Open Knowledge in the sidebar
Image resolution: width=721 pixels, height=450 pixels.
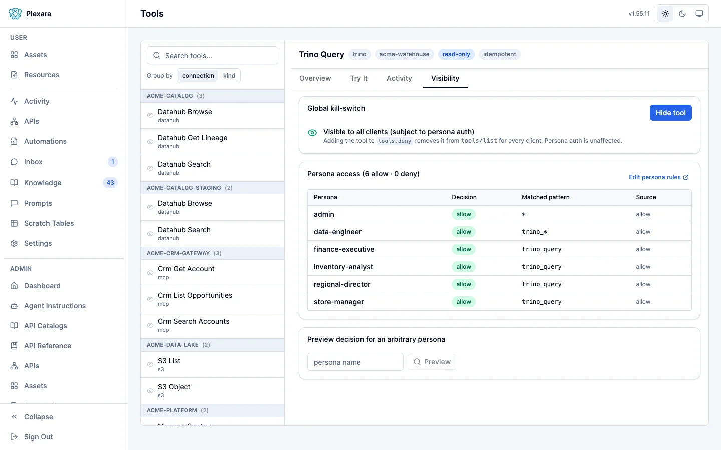pyautogui.click(x=64, y=183)
